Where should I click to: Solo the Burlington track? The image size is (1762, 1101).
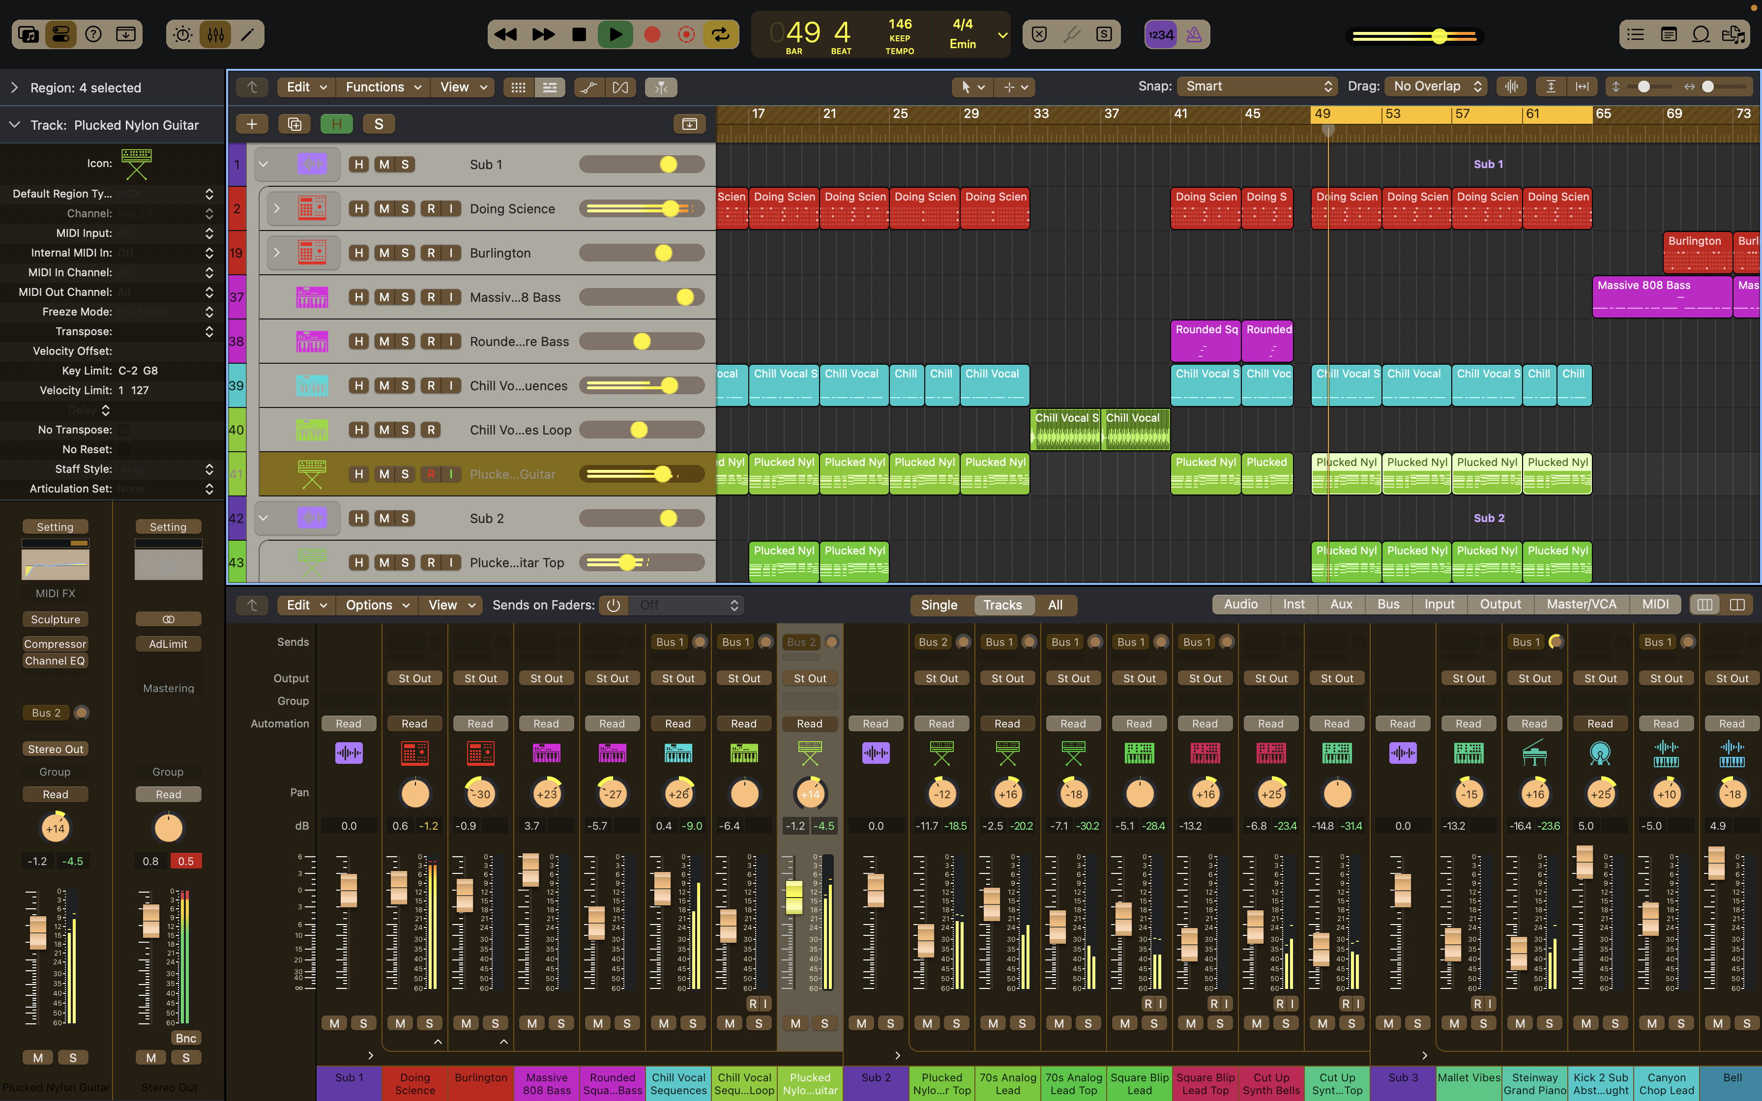tap(405, 253)
